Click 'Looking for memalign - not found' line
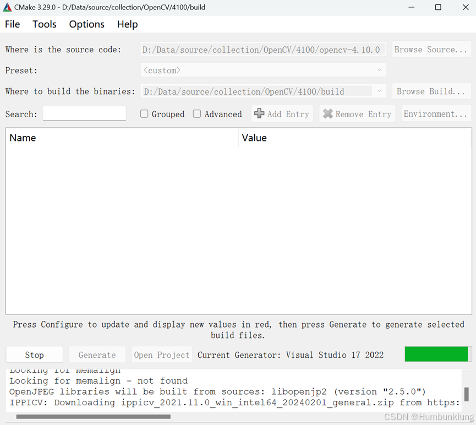476x425 pixels. point(99,380)
